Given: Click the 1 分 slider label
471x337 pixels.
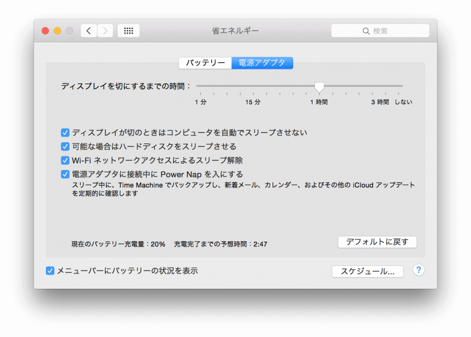Looking at the screenshot, I should (201, 102).
